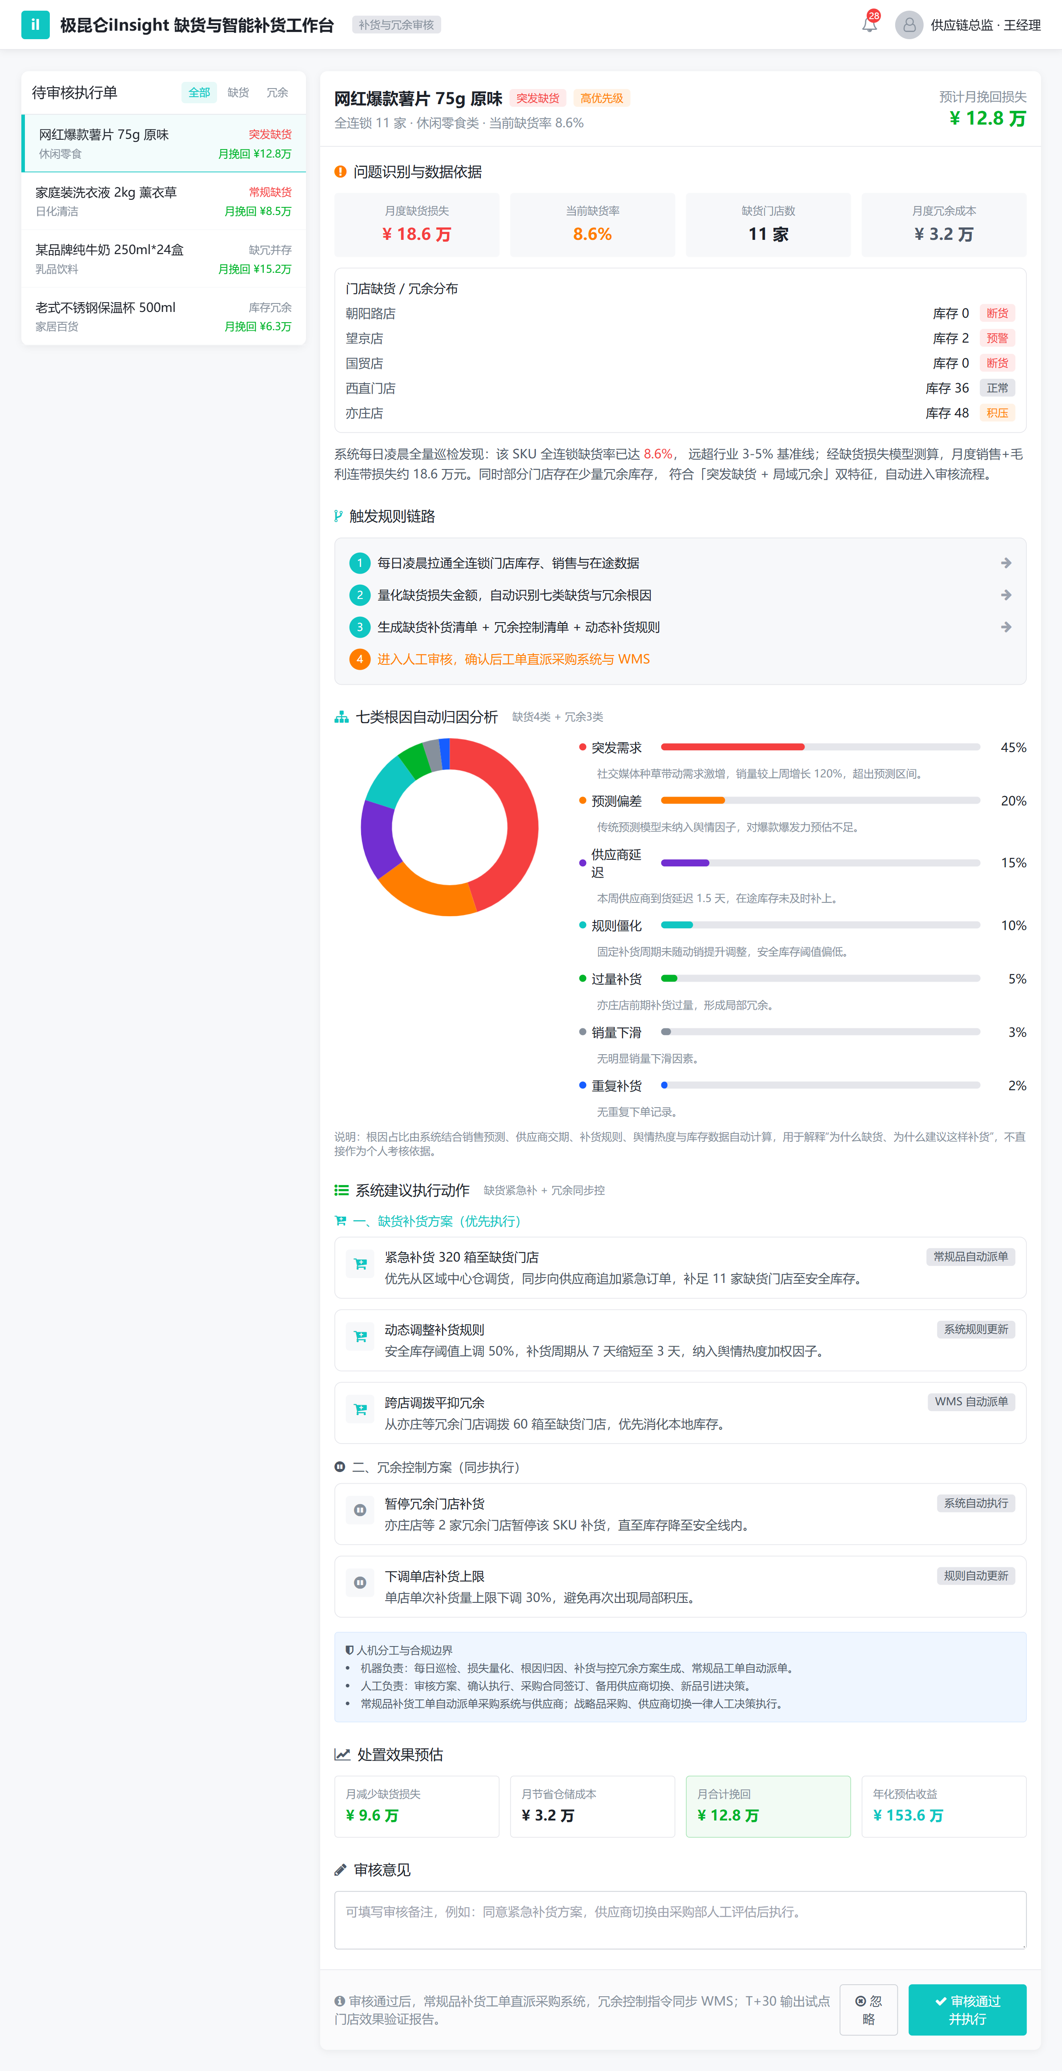Image resolution: width=1062 pixels, height=2071 pixels.
Task: Click the user avatar icon beside 王经理
Action: click(x=909, y=25)
